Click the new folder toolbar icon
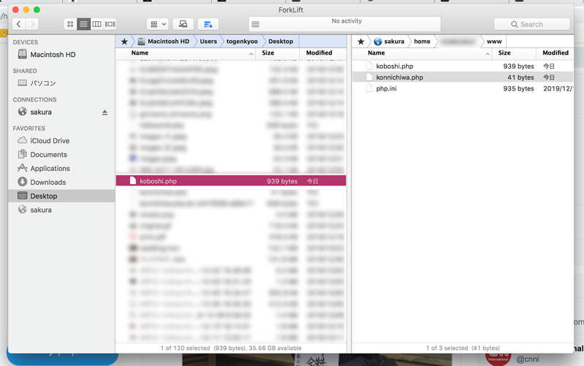584x366 pixels. click(208, 24)
